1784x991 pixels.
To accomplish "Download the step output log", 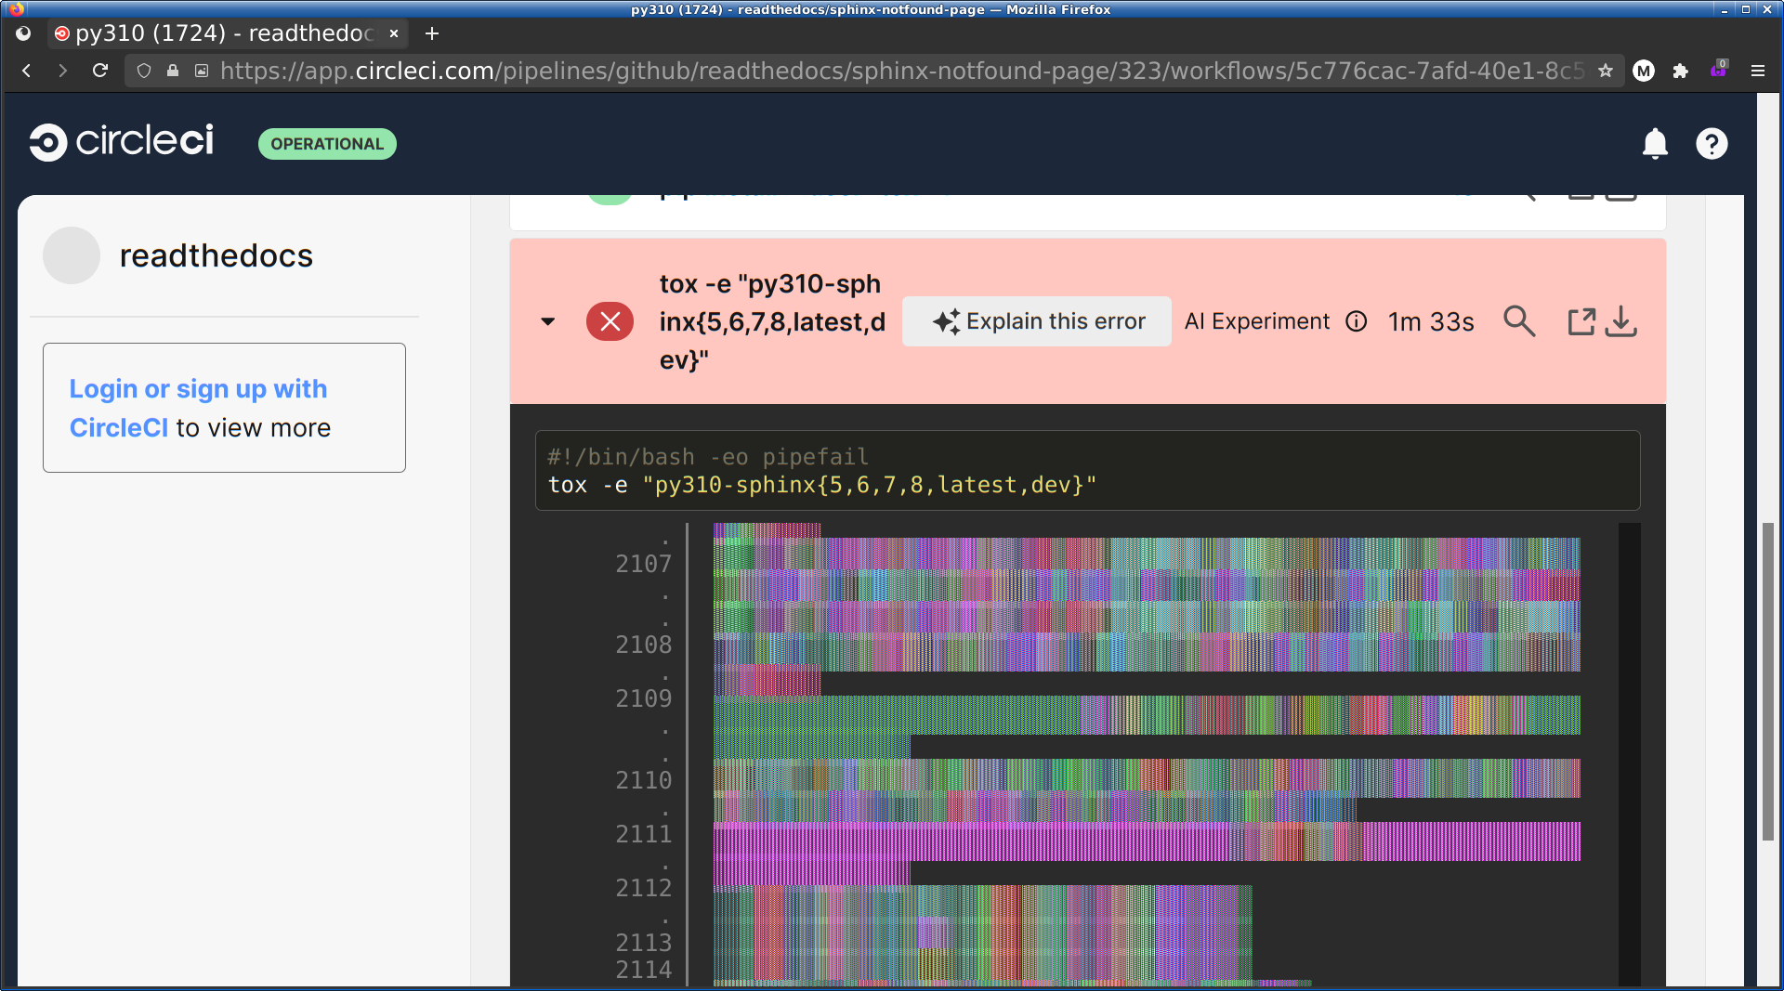I will click(x=1621, y=321).
